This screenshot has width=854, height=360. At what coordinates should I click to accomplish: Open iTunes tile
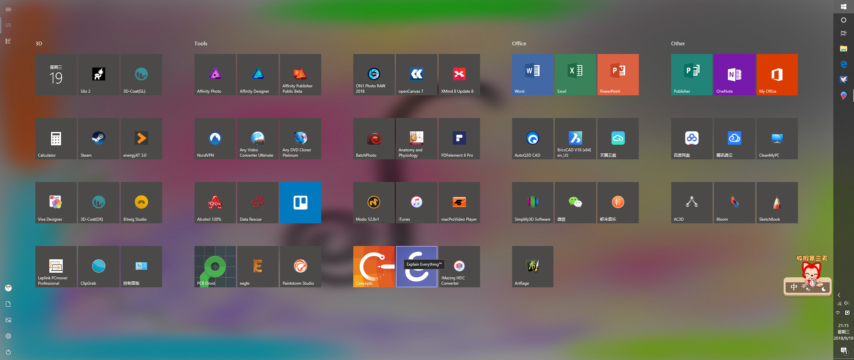click(417, 203)
